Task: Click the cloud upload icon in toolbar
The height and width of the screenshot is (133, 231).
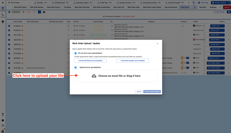Action: [44, 12]
